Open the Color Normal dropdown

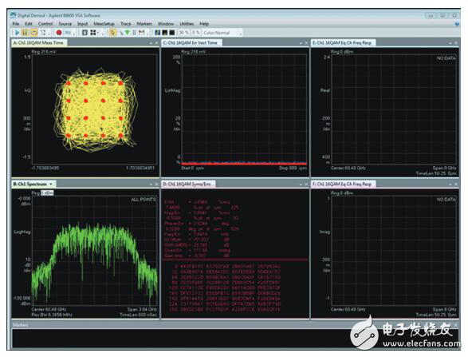pos(222,33)
